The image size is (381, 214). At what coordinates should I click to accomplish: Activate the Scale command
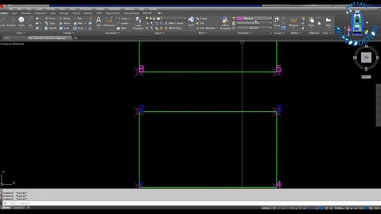point(64,28)
